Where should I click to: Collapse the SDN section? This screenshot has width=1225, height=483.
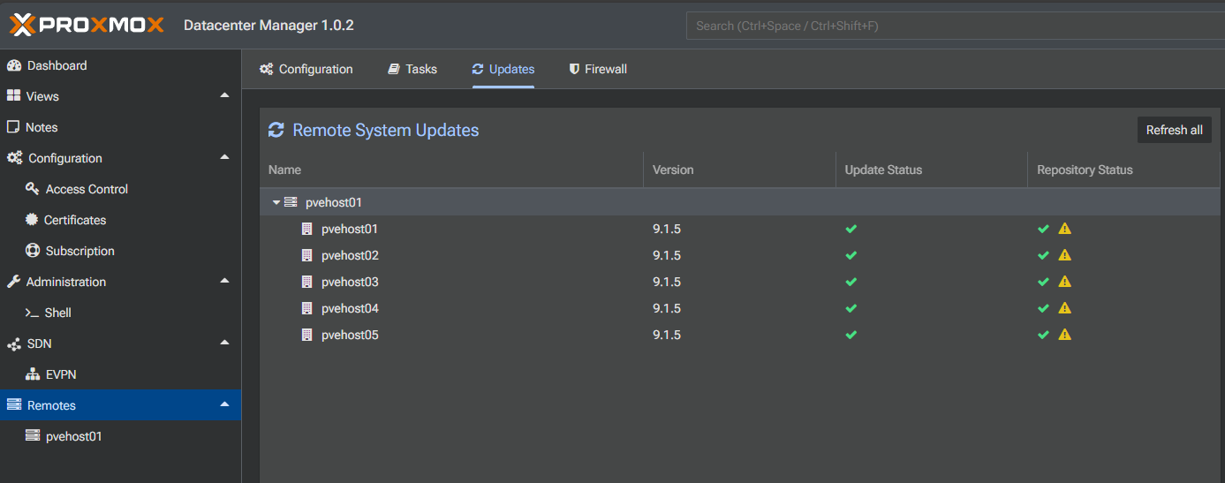pos(224,343)
